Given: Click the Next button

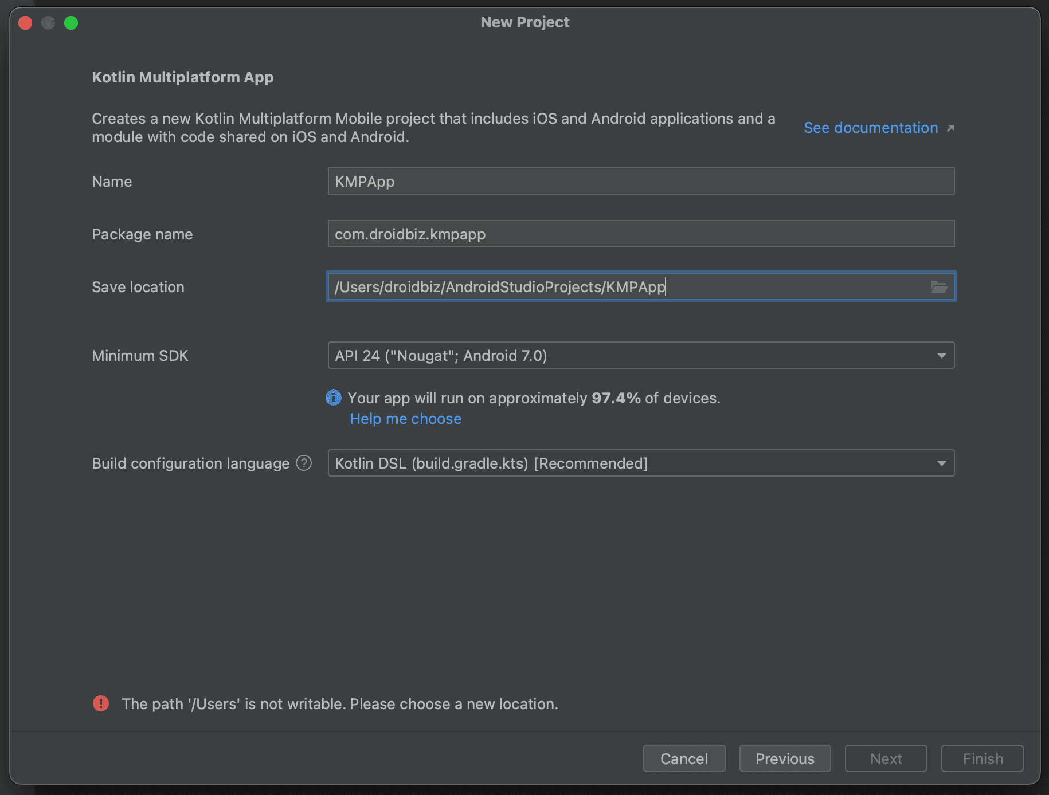Looking at the screenshot, I should click(x=886, y=758).
